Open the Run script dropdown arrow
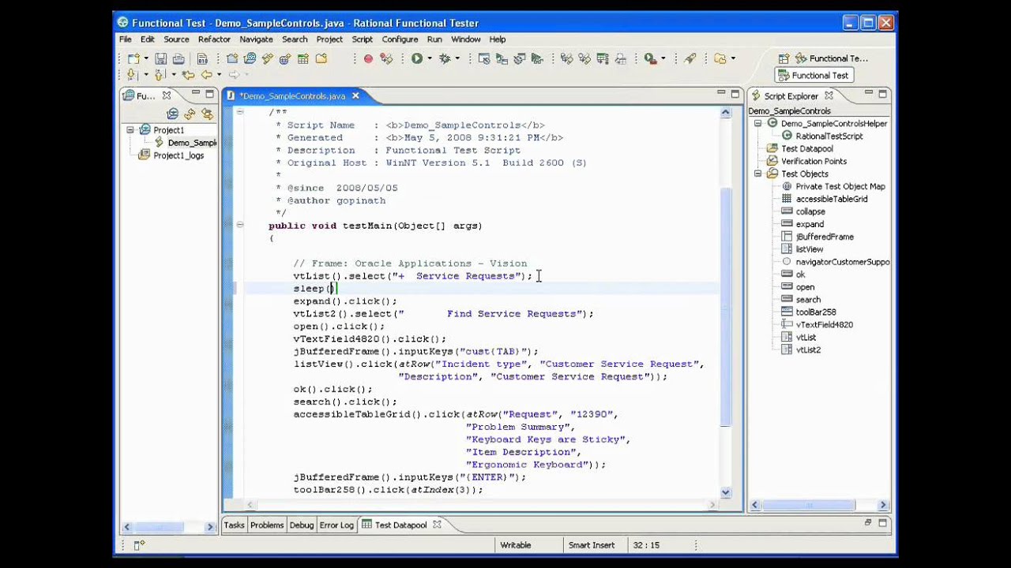 click(430, 58)
